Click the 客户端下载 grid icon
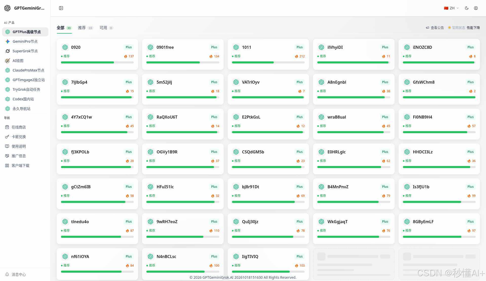486x281 pixels. [x=7, y=166]
